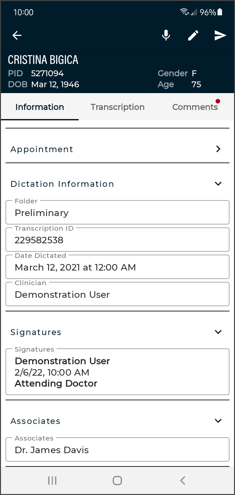The width and height of the screenshot is (235, 495).
Task: Tap the send arrow icon
Action: tap(220, 35)
